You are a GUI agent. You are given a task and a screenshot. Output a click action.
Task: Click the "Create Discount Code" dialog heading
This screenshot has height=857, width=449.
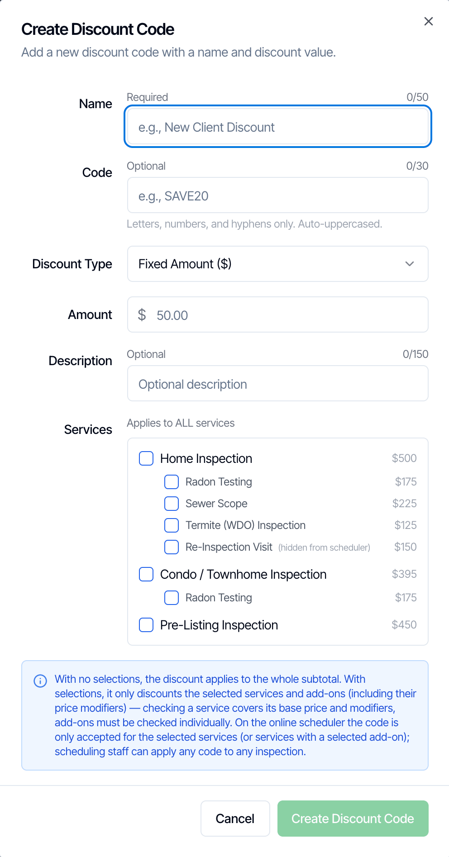98,29
